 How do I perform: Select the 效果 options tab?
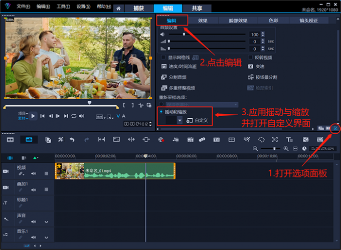(x=203, y=21)
